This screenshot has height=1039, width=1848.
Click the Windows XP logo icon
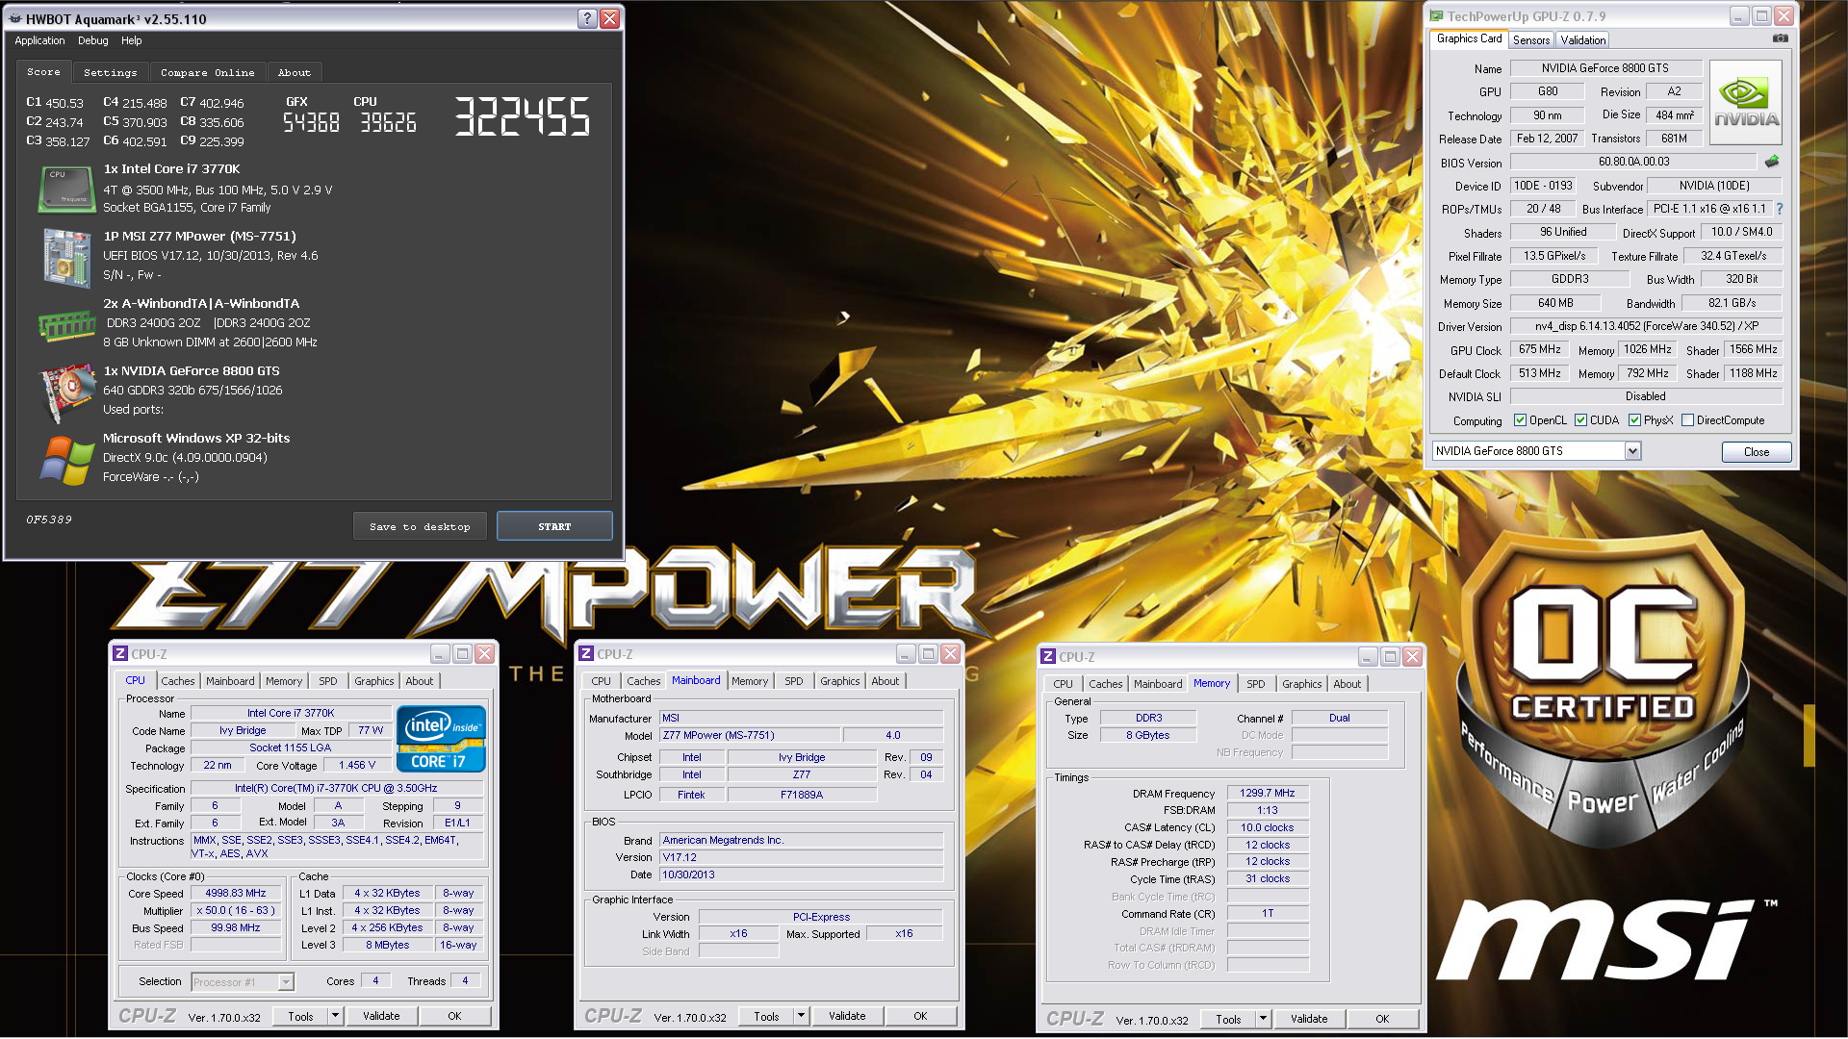[x=66, y=460]
